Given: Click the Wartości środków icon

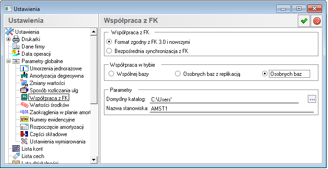Looking at the screenshot, I should pyautogui.click(x=24, y=105).
